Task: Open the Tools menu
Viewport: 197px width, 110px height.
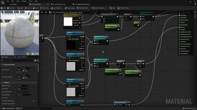Action: (x=30, y=1)
